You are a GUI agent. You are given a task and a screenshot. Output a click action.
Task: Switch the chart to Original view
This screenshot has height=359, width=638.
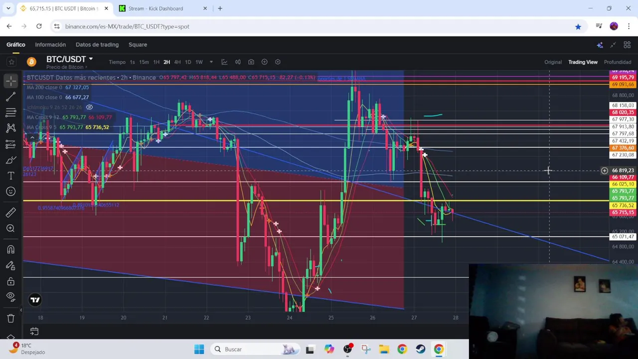[x=553, y=62]
